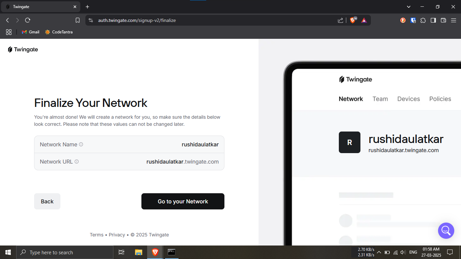Open the Brave Wallet icon

point(443,20)
